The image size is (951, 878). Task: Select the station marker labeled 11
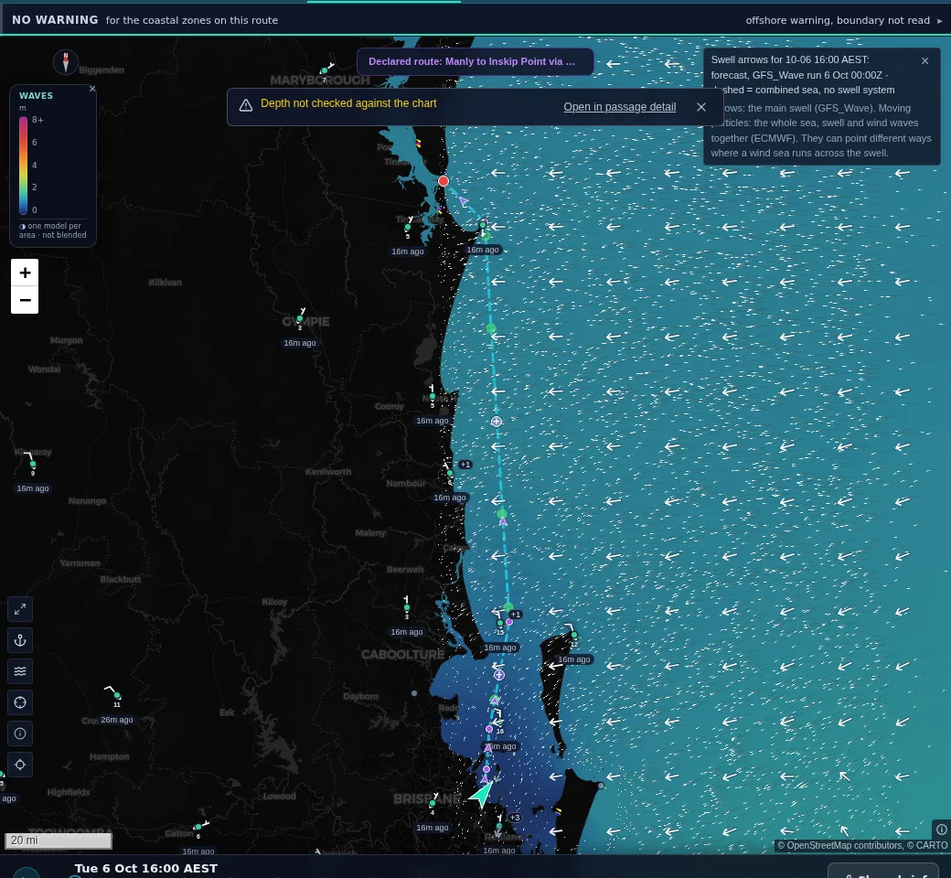point(117,695)
